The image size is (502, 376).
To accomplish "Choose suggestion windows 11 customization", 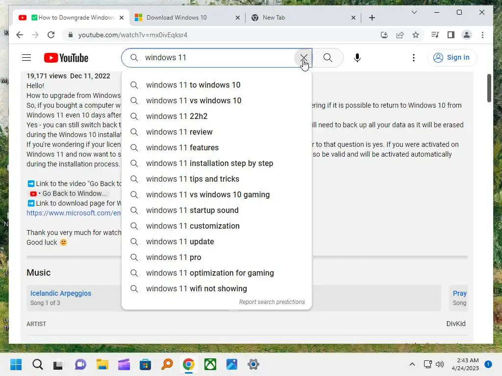I will (x=217, y=226).
